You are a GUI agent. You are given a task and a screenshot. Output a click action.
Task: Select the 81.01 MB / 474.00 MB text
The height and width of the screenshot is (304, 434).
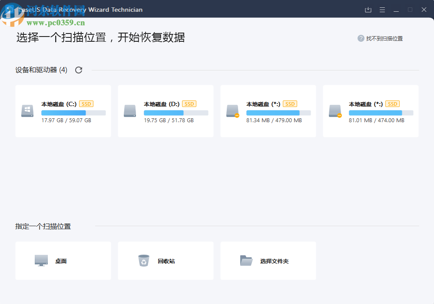[376, 120]
